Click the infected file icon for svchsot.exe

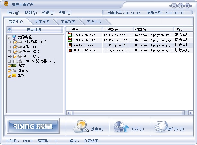click(x=70, y=45)
